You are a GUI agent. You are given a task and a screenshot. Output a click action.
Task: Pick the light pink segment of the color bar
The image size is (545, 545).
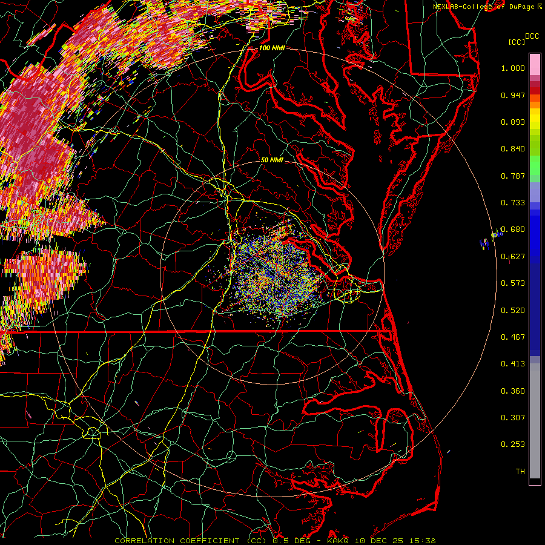535,64
